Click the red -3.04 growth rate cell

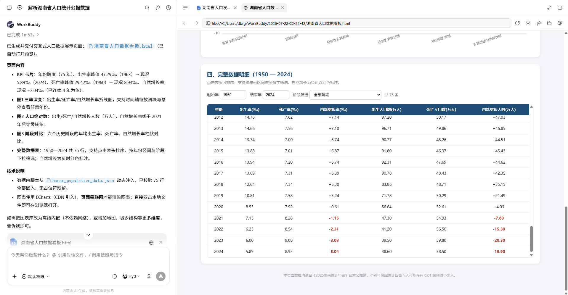pyautogui.click(x=334, y=252)
